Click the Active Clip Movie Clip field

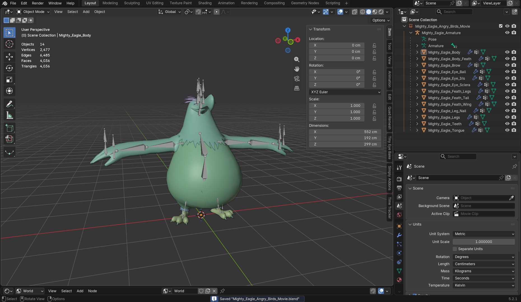point(484,214)
